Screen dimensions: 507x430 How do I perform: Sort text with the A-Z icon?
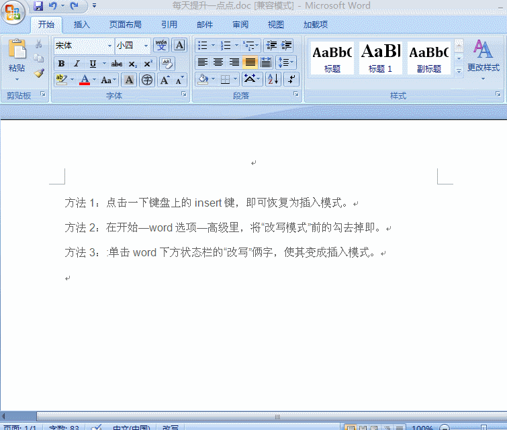coord(273,79)
